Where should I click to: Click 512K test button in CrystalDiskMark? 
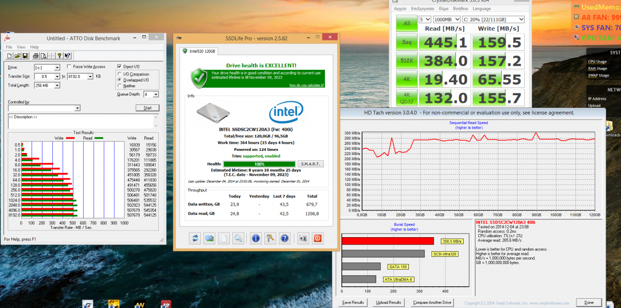[x=406, y=61]
